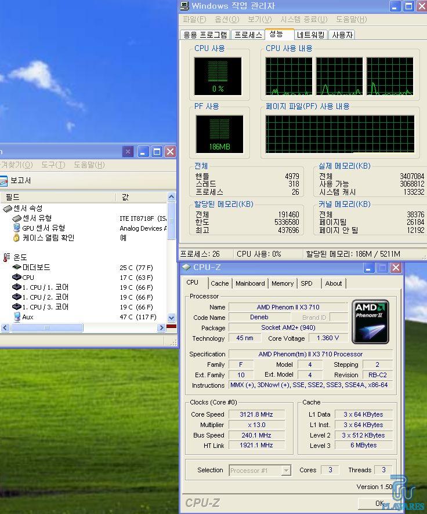The image size is (427, 514).
Task: Open the 파일(F) menu in Task Manager
Action: point(194,20)
